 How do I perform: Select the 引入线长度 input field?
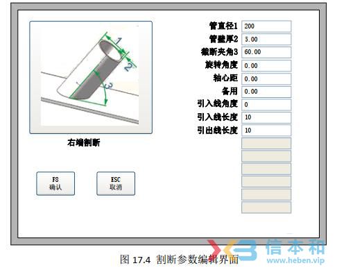click(x=266, y=117)
